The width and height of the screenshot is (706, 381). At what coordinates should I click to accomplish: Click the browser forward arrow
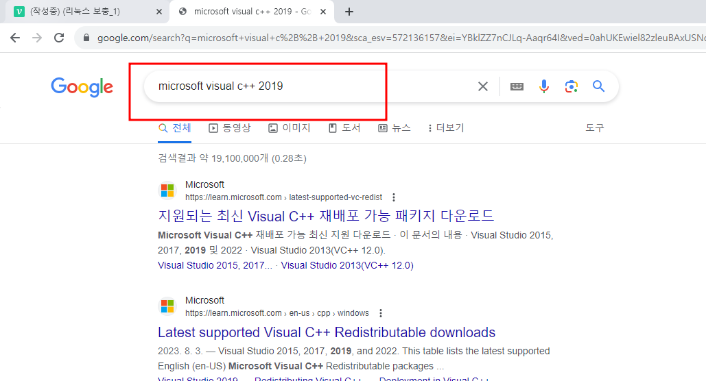coord(37,38)
